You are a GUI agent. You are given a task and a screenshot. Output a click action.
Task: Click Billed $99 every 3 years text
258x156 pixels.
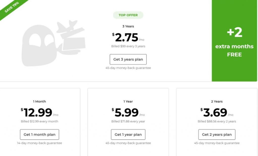pyautogui.click(x=128, y=46)
